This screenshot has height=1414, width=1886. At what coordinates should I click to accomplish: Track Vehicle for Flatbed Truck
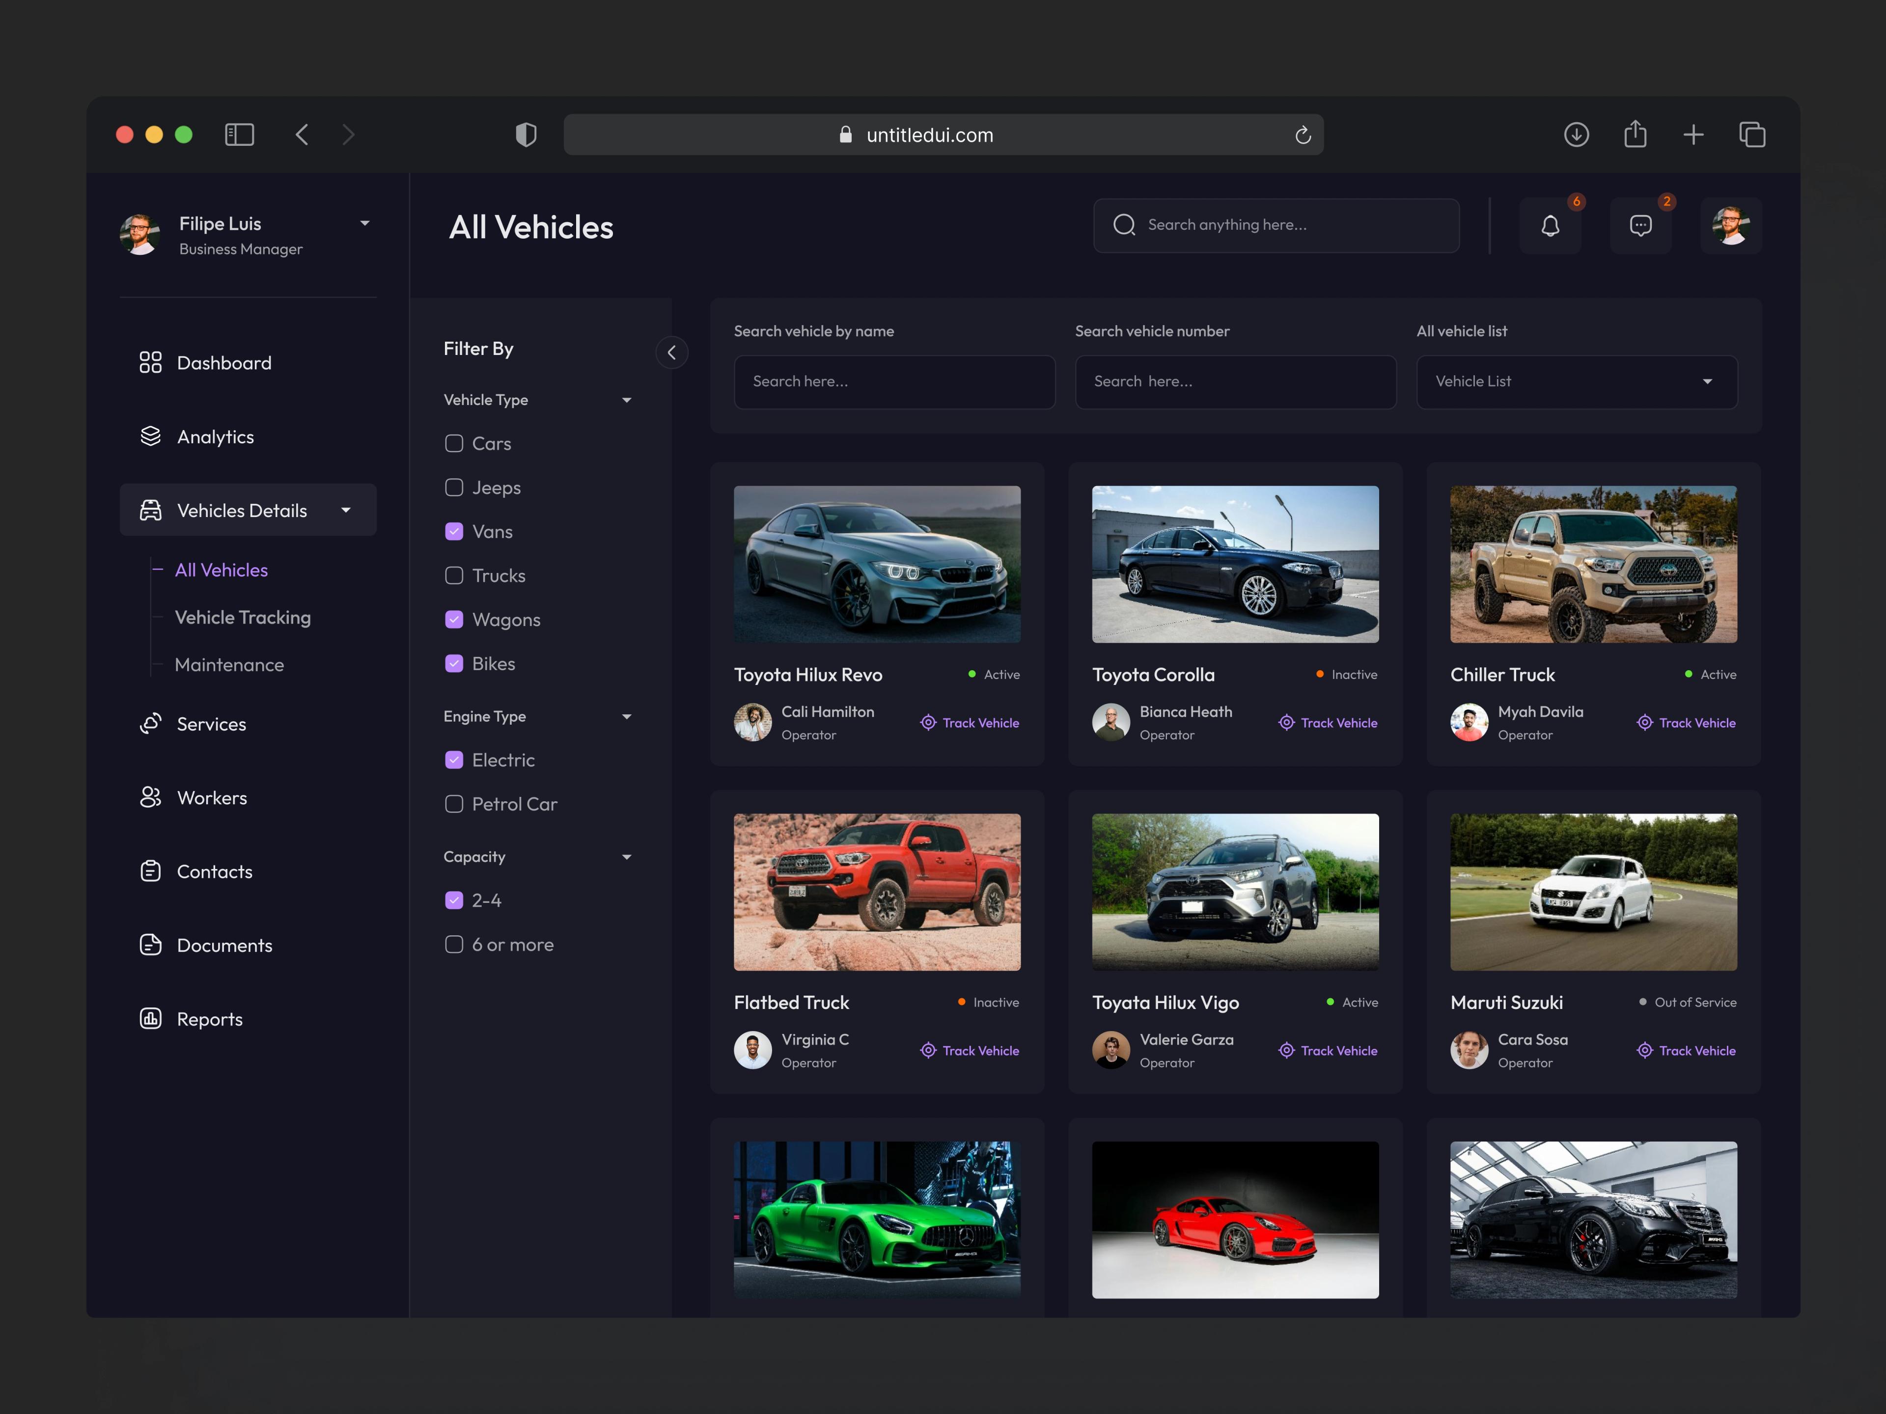[x=970, y=1051]
